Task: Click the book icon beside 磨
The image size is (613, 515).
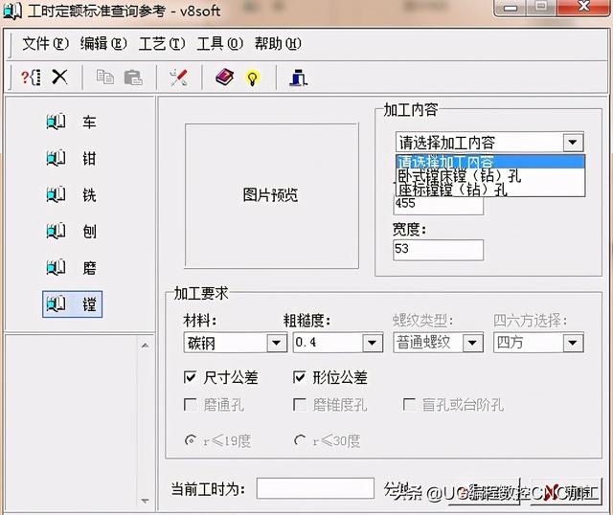Action: (56, 267)
